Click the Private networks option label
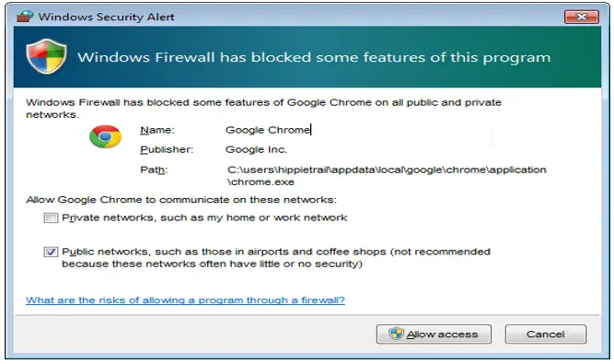The height and width of the screenshot is (364, 614). [204, 217]
